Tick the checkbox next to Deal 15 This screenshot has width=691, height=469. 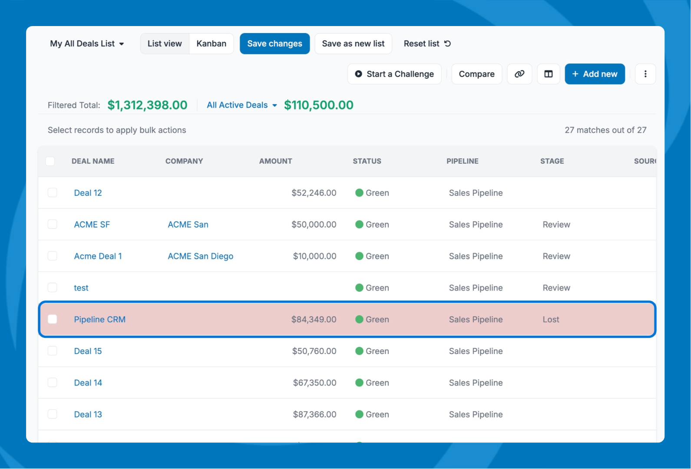tap(53, 351)
